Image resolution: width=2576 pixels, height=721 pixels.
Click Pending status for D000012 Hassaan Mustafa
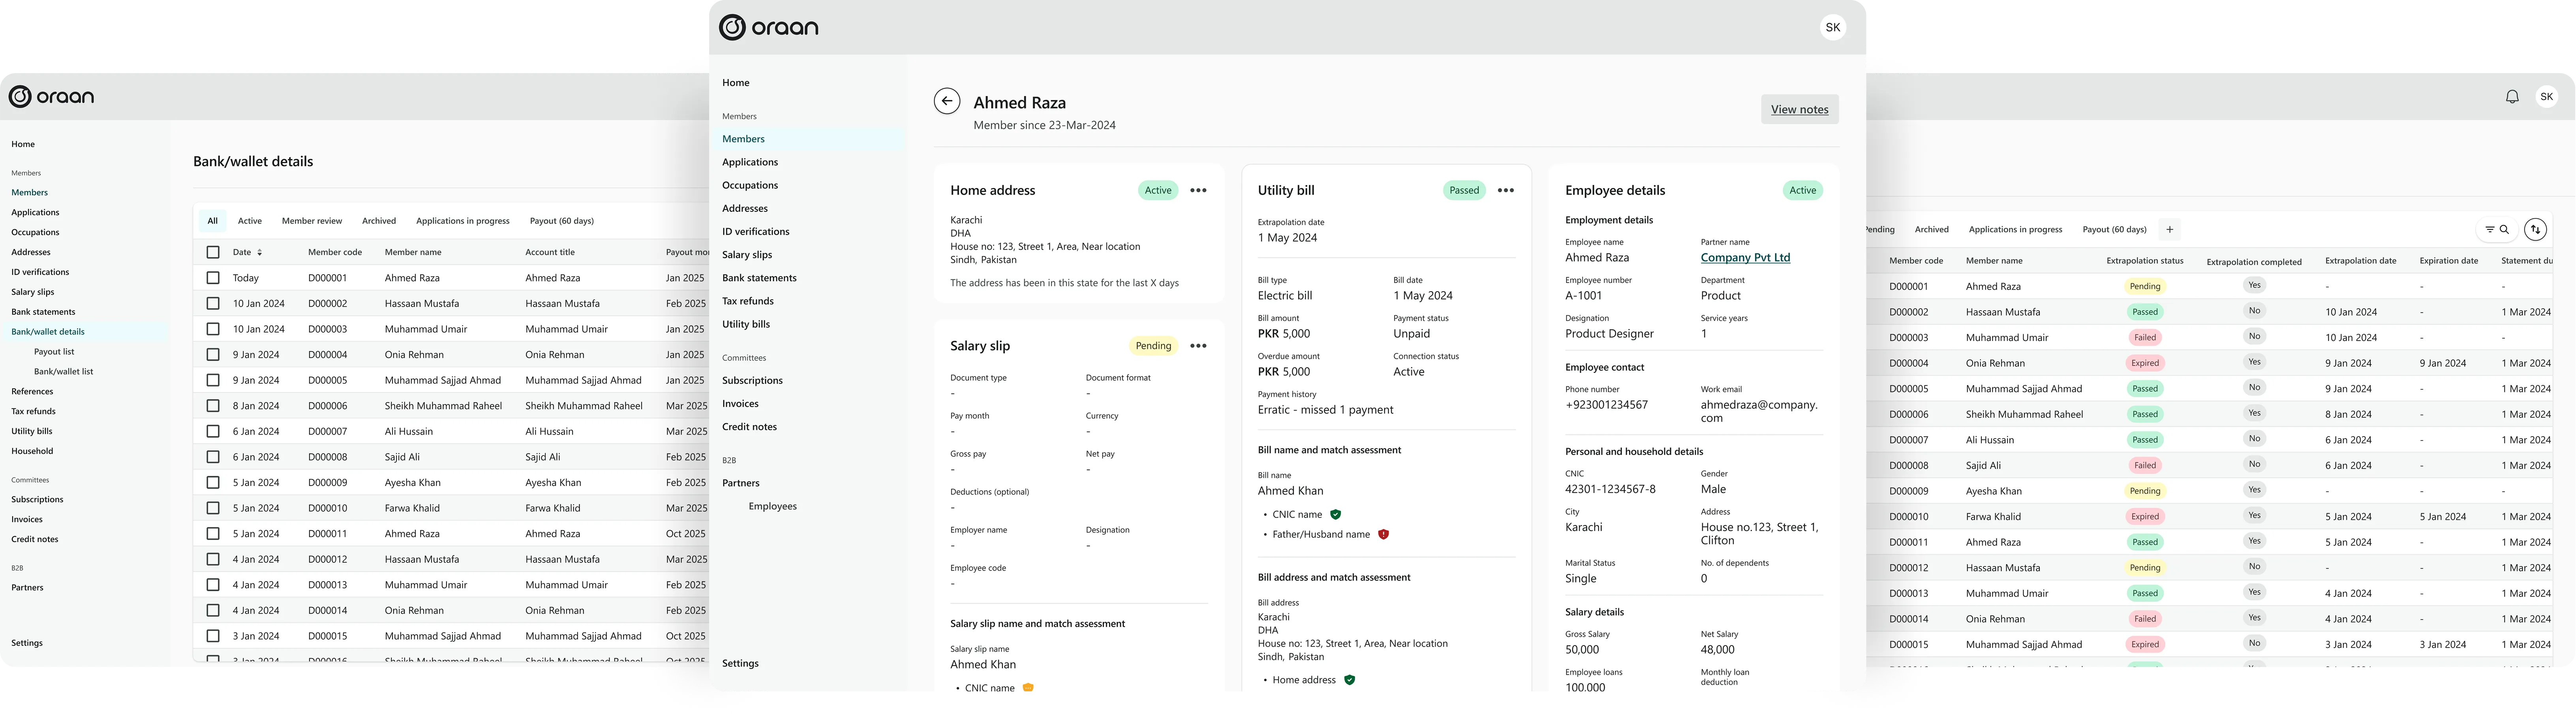(2144, 568)
